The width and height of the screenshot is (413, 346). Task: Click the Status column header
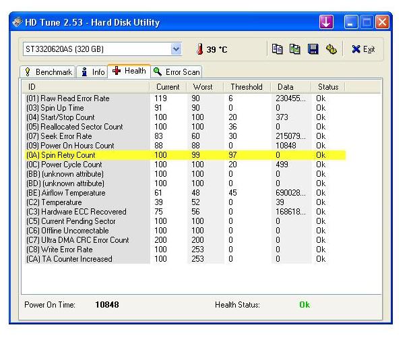coord(328,87)
